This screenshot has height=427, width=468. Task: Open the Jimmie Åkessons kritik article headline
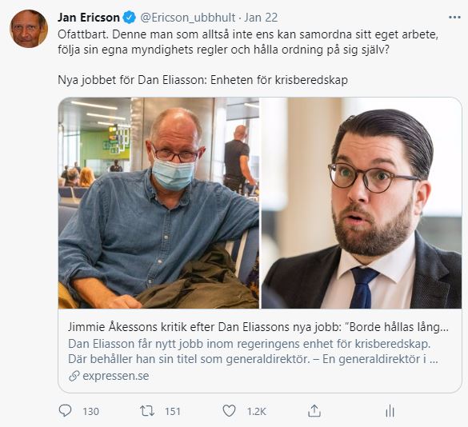point(258,327)
